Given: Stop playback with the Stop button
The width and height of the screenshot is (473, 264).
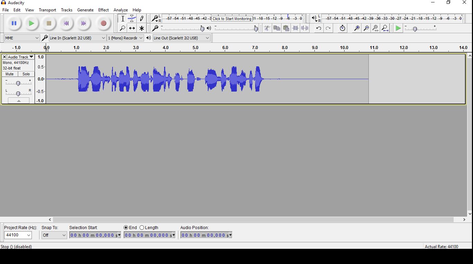Looking at the screenshot, I should [49, 23].
